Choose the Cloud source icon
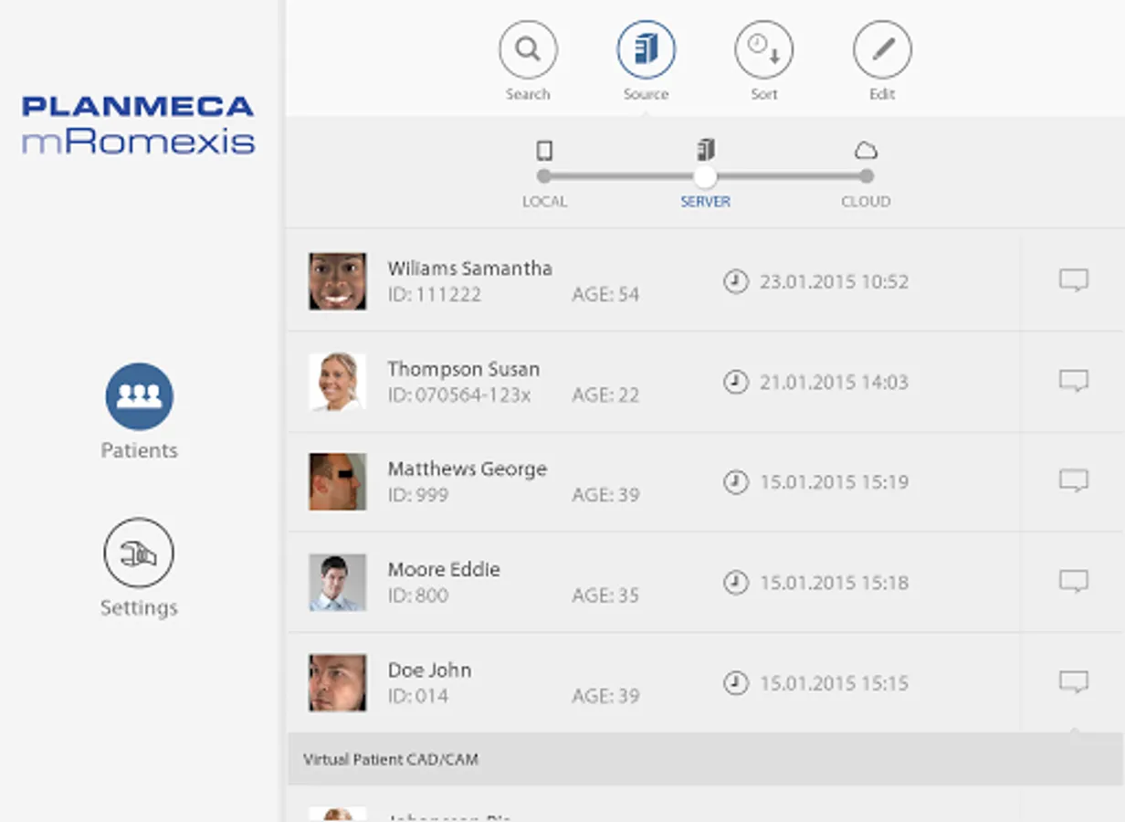1125x822 pixels. pyautogui.click(x=866, y=151)
